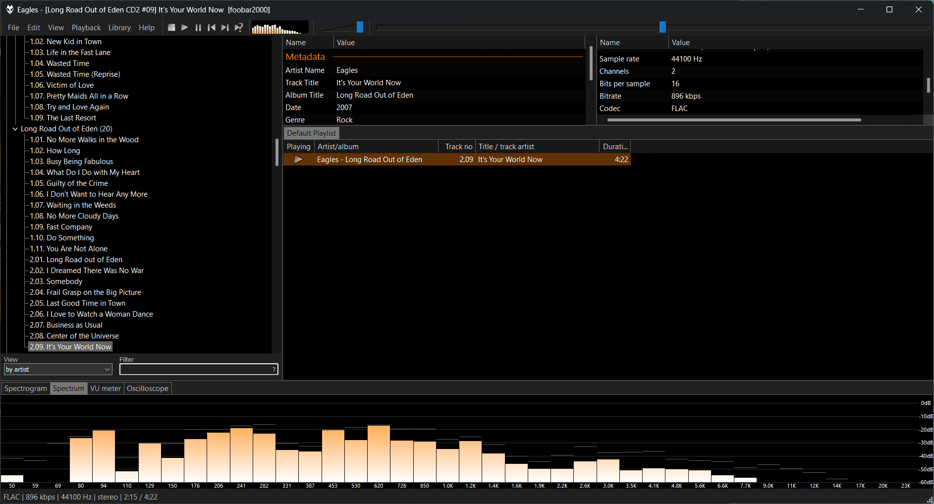
Task: Select '1.02. How Long' in library
Action: tap(55, 151)
